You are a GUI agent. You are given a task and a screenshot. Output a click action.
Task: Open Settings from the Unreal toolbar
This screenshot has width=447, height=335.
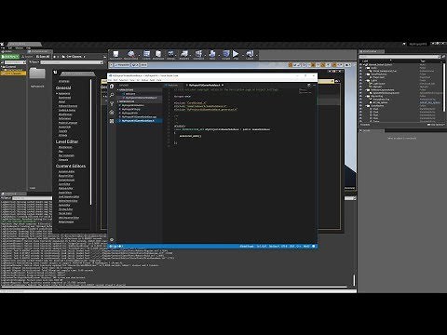(170, 55)
